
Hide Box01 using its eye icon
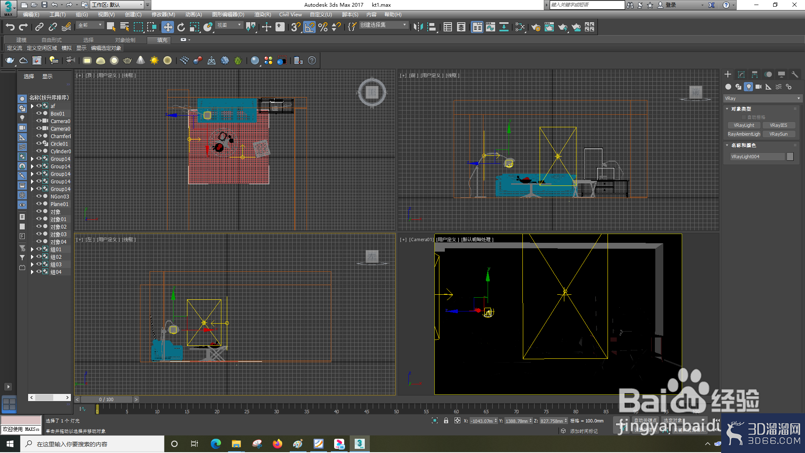click(x=39, y=113)
